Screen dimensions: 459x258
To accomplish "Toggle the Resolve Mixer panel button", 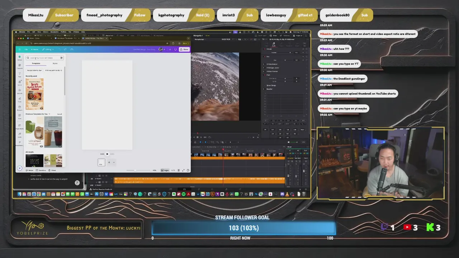I will (273, 35).
